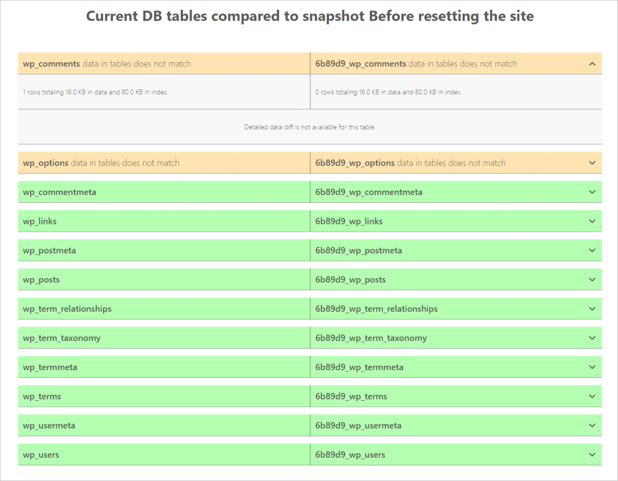Image resolution: width=618 pixels, height=481 pixels.
Task: Expand the wp_term_relationships row
Action: click(x=592, y=308)
